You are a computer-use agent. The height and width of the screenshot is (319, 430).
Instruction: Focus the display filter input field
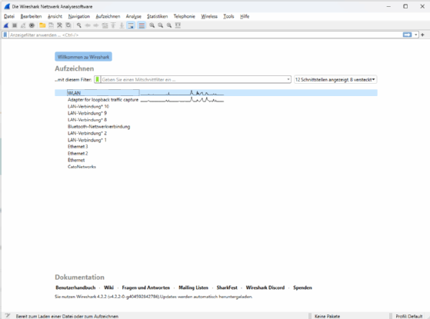pyautogui.click(x=205, y=35)
